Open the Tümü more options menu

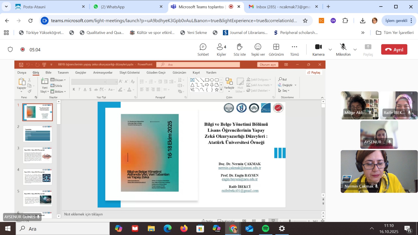[x=294, y=50]
